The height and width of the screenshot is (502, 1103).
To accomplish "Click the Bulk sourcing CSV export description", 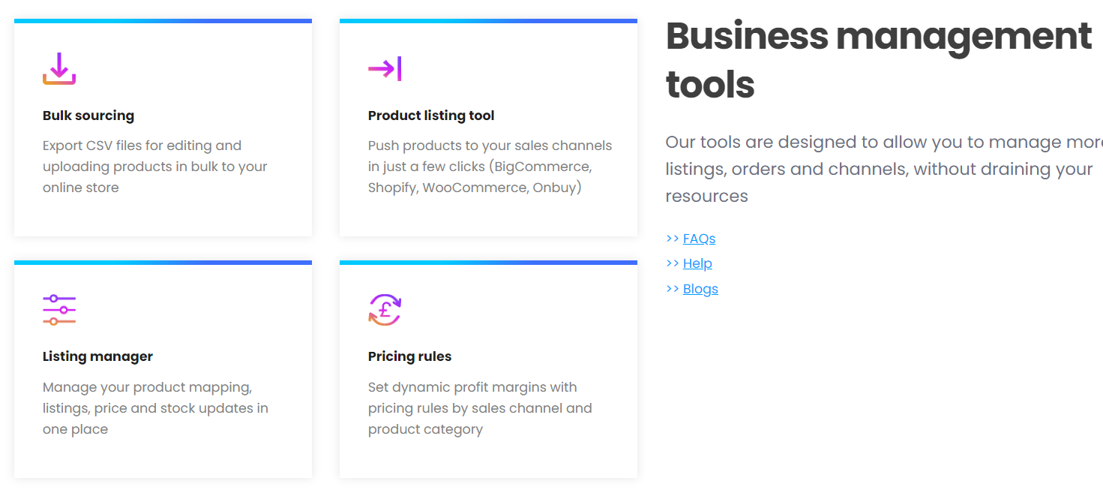I will pyautogui.click(x=155, y=167).
